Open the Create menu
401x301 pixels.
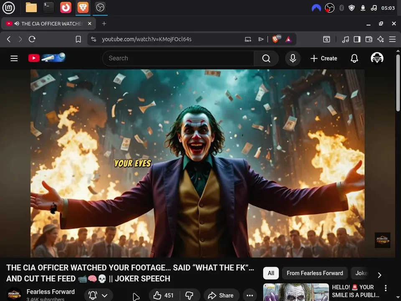pos(324,59)
